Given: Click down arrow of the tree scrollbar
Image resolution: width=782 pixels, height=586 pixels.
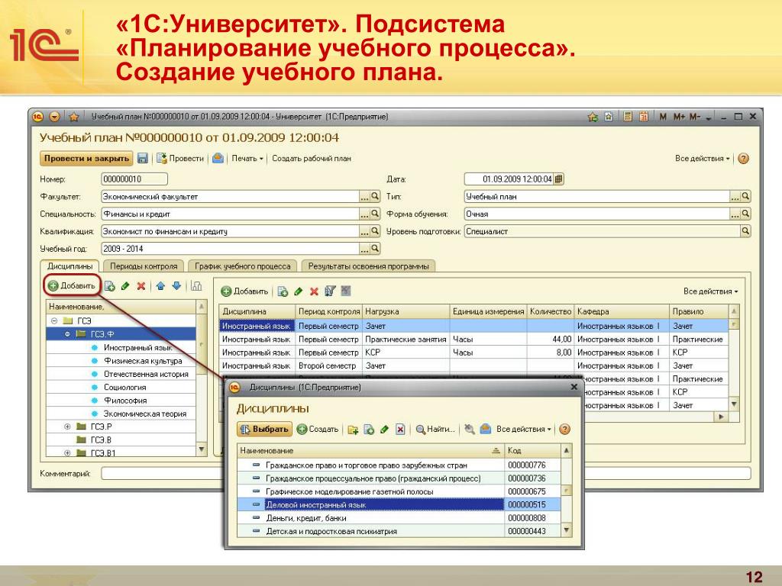Looking at the screenshot, I should coord(202,449).
